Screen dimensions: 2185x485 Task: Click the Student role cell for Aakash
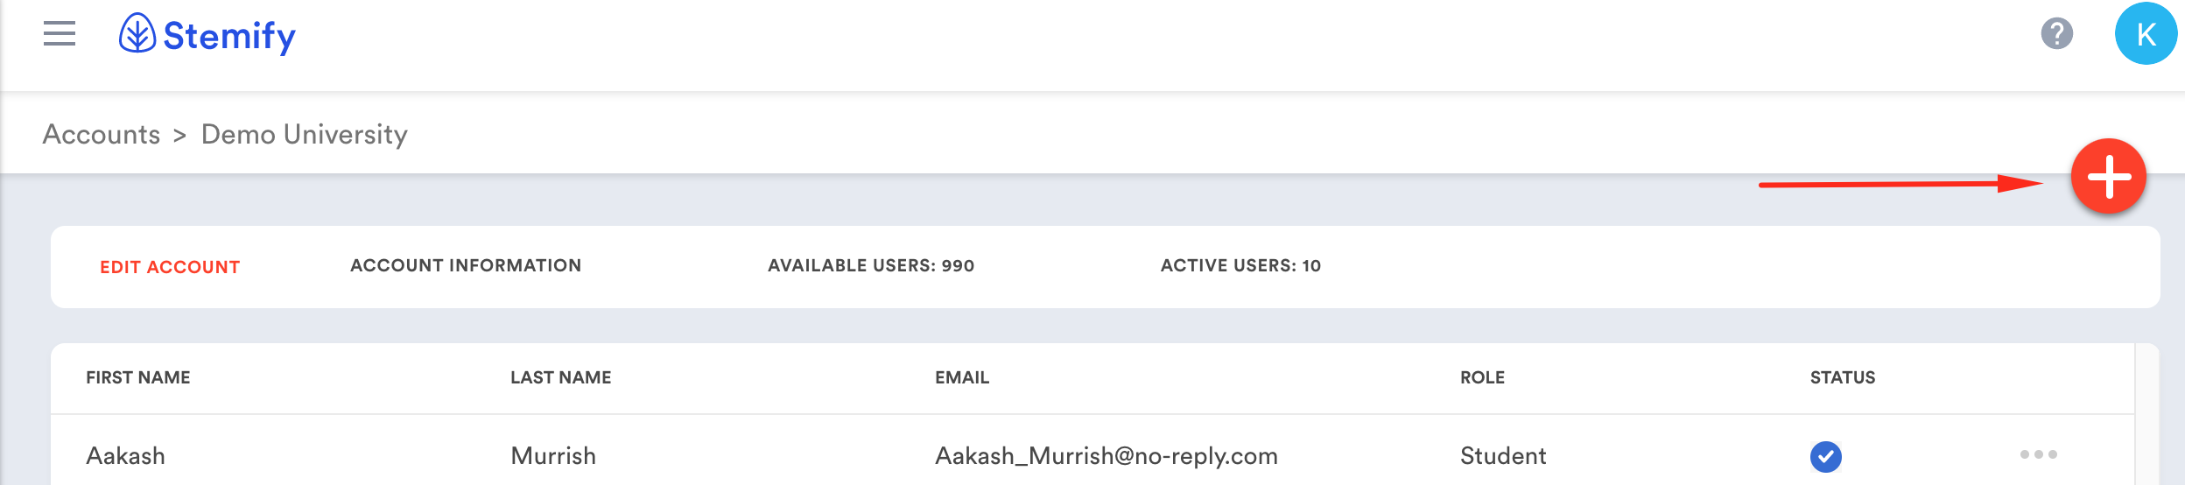click(x=1503, y=456)
